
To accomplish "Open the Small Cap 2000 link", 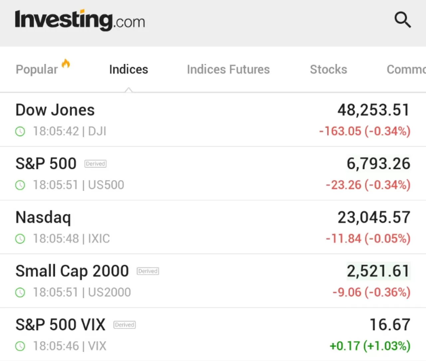I will click(x=72, y=271).
